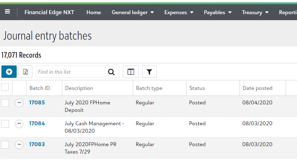Open the ellipsis menu for batch 17083
This screenshot has height=161, width=297.
(19, 145)
